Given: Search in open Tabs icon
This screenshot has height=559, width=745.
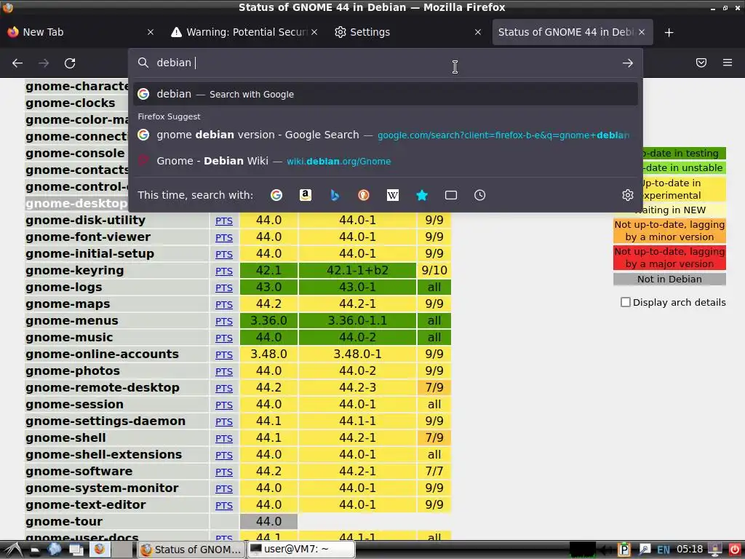Looking at the screenshot, I should 451,195.
